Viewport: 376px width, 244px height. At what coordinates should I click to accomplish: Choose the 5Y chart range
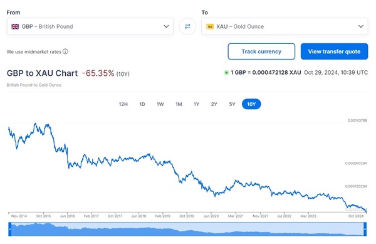232,104
